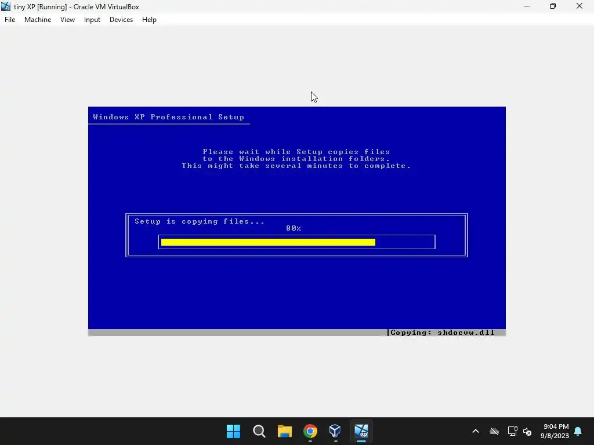Open the View menu
Image resolution: width=594 pixels, height=445 pixels.
tap(67, 20)
